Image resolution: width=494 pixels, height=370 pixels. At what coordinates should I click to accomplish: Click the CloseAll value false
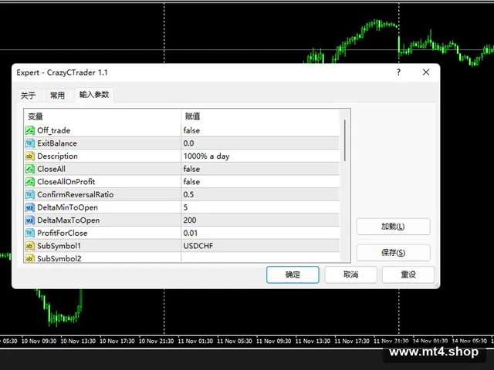click(x=191, y=169)
